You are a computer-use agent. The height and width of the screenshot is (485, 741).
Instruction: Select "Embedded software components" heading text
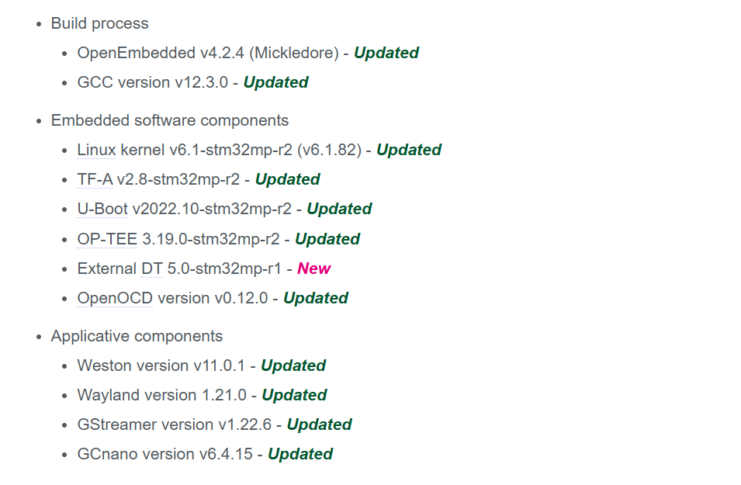(170, 120)
